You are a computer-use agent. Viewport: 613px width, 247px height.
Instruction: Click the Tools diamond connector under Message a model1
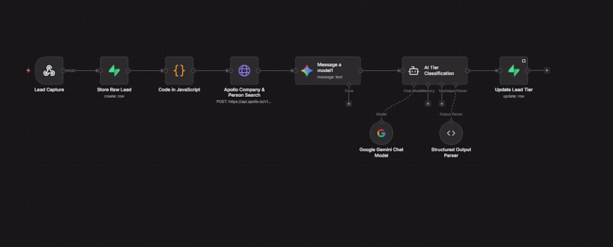pyautogui.click(x=349, y=85)
